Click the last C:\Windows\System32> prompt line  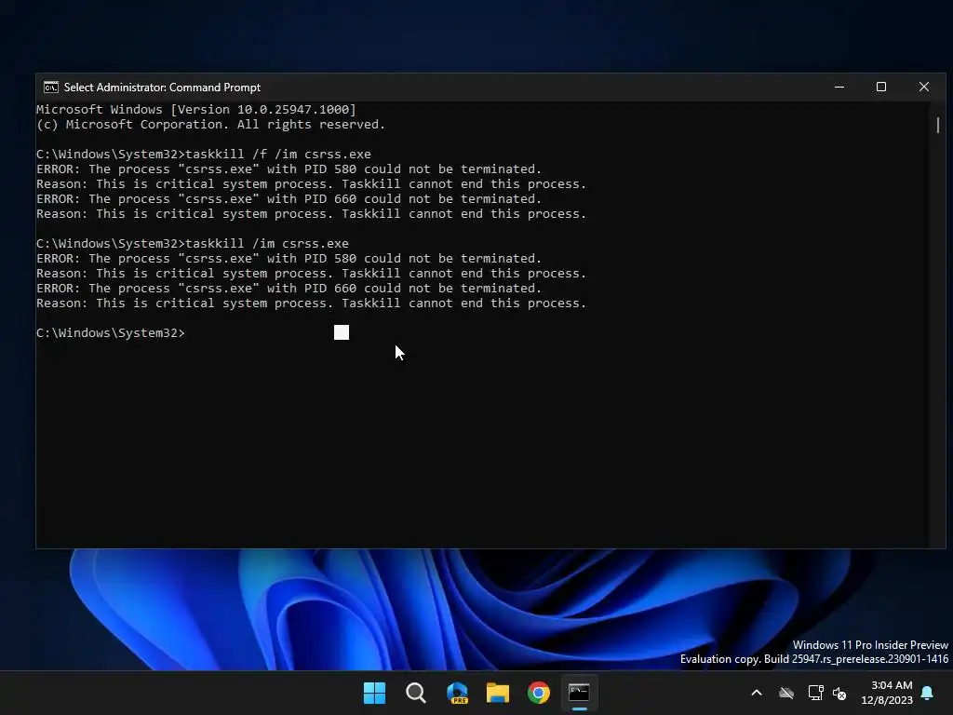111,333
